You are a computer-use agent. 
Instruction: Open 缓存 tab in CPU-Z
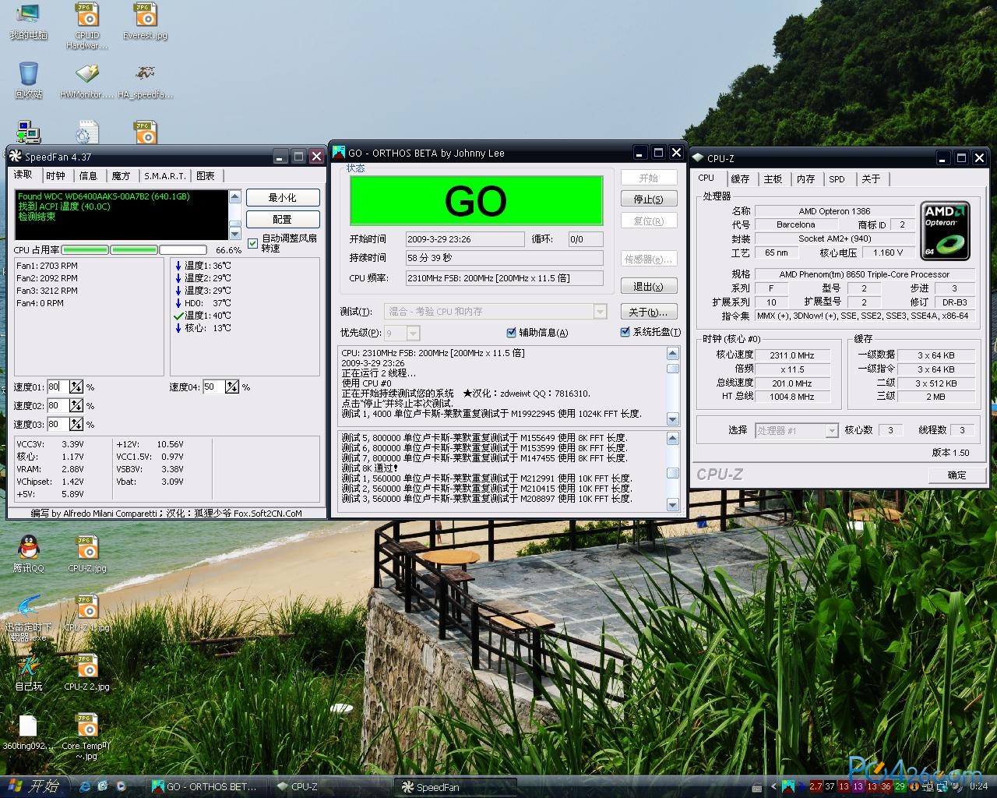coord(740,179)
